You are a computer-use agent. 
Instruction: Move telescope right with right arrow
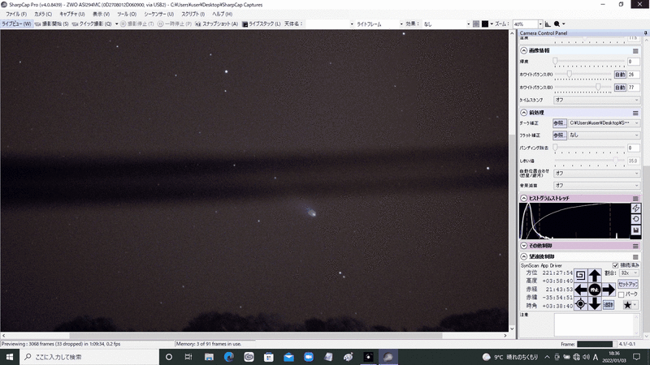click(609, 290)
